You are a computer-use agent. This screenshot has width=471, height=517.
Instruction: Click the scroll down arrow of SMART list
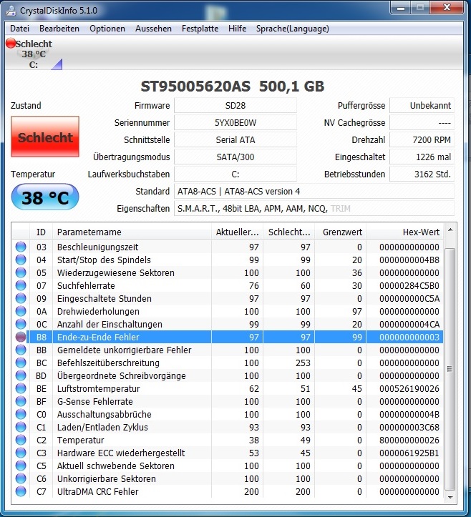pyautogui.click(x=450, y=497)
